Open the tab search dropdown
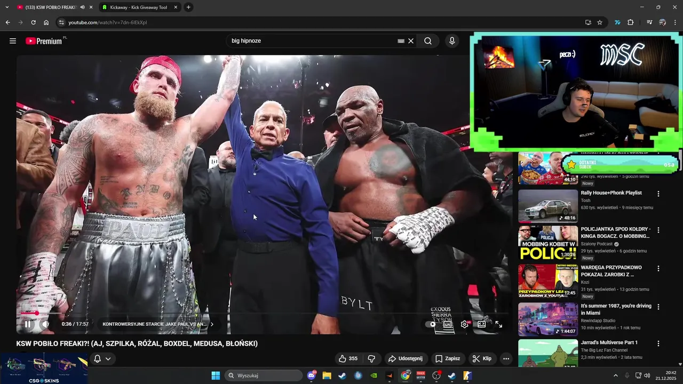 pos(6,7)
